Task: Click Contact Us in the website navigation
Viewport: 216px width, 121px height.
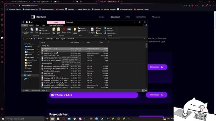Action: click(x=141, y=17)
